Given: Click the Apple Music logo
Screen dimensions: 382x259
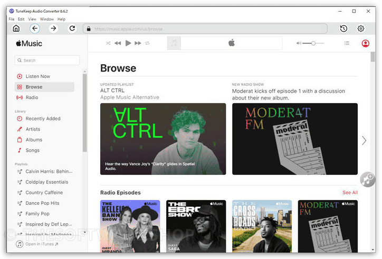Looking at the screenshot, I should click(x=29, y=44).
